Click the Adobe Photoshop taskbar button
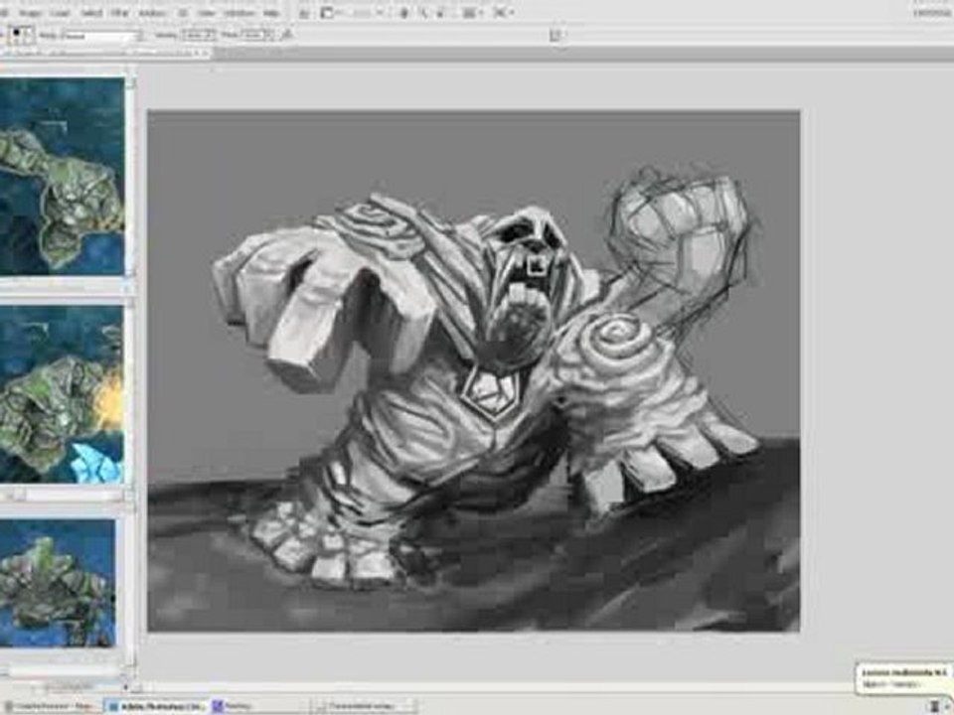This screenshot has height=715, width=954. [x=156, y=706]
